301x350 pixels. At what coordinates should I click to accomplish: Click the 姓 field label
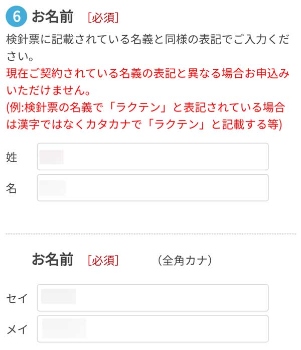[x=12, y=157]
